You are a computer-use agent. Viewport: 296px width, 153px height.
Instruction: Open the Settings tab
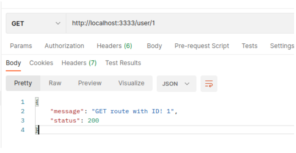click(282, 46)
